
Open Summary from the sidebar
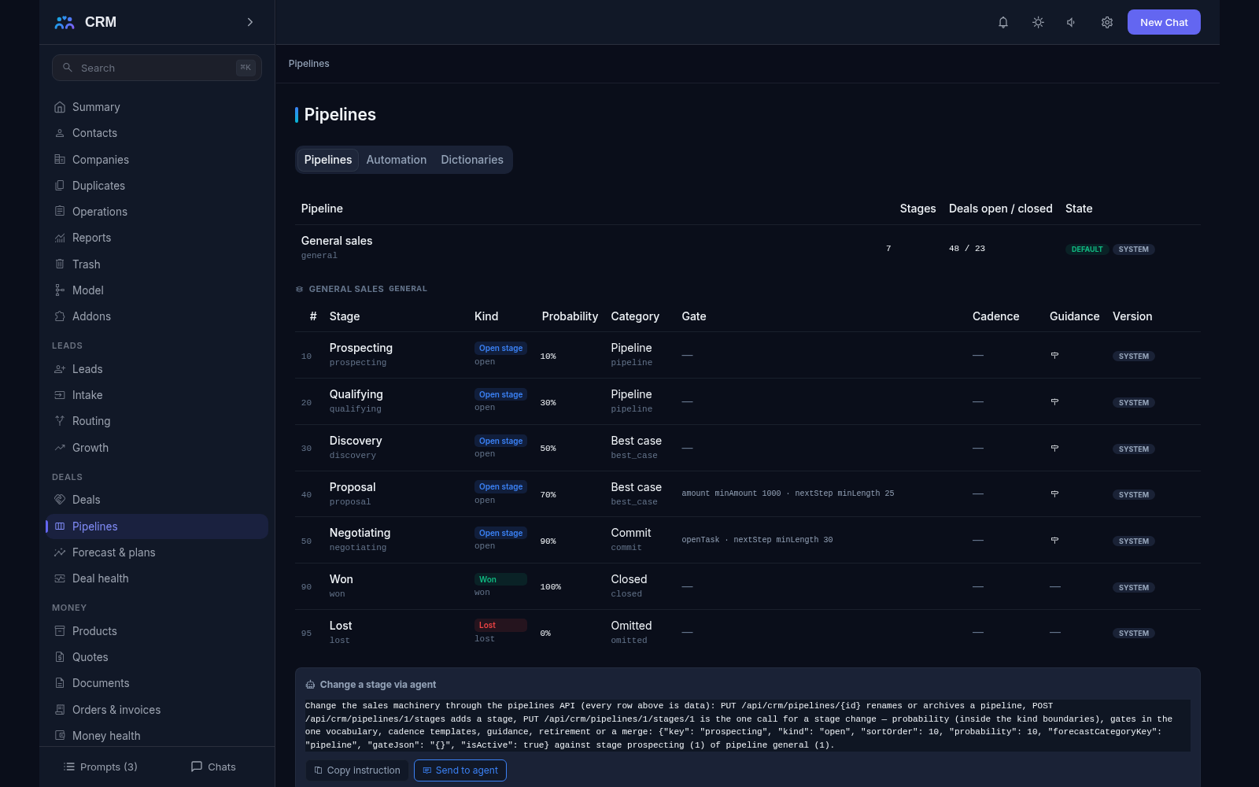pos(157,107)
